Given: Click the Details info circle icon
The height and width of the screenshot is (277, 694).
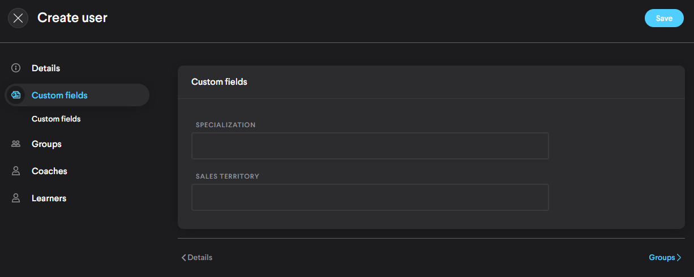Looking at the screenshot, I should 16,68.
